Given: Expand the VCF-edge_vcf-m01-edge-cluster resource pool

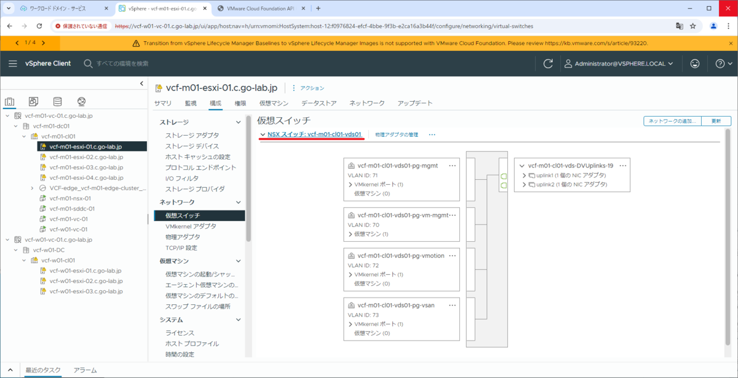Looking at the screenshot, I should coord(32,188).
